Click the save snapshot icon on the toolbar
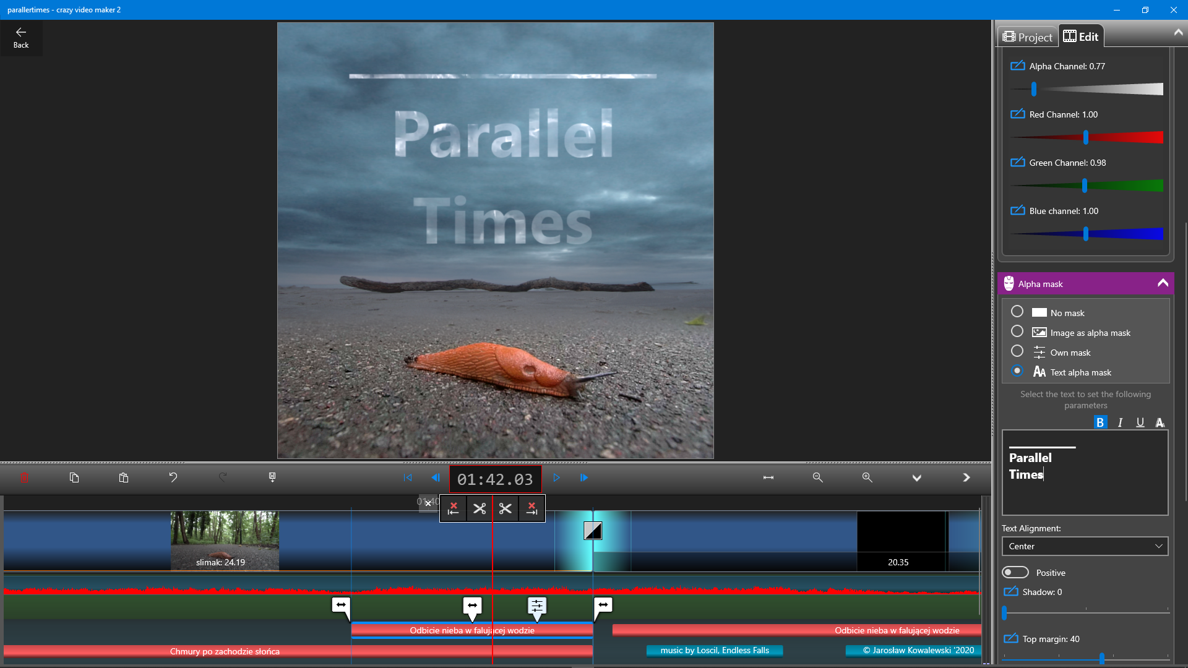The height and width of the screenshot is (668, 1188). pyautogui.click(x=272, y=477)
